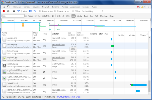This screenshot has height=100, width=152.
Task: Switch to the Console tab
Action: point(27,7)
